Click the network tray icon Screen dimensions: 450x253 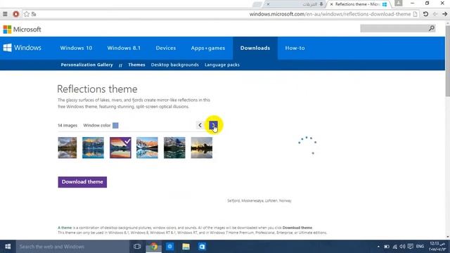click(395, 247)
